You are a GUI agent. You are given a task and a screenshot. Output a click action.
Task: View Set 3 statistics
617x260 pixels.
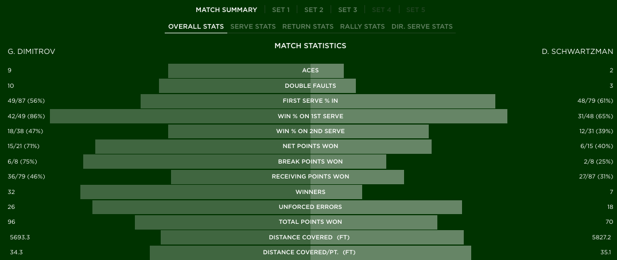click(348, 10)
